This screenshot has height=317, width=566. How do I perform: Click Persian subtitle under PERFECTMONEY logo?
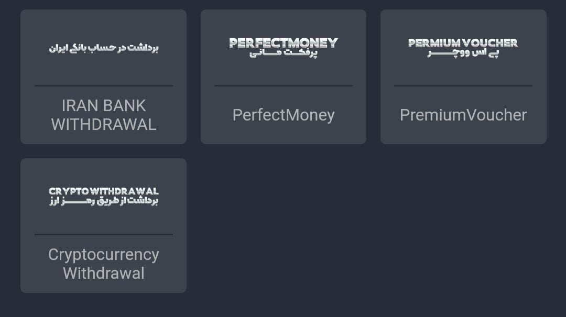[x=283, y=53]
